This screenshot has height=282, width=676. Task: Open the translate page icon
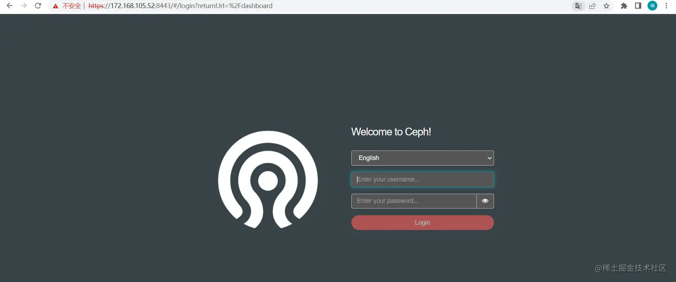[579, 6]
